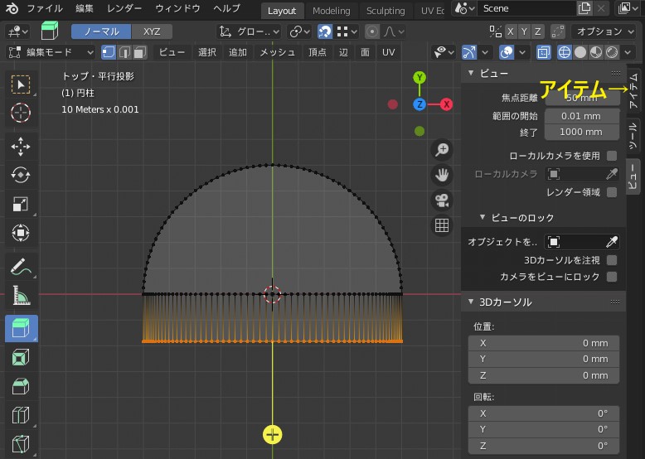Open the 編集 menu
The width and height of the screenshot is (645, 459).
[85, 8]
